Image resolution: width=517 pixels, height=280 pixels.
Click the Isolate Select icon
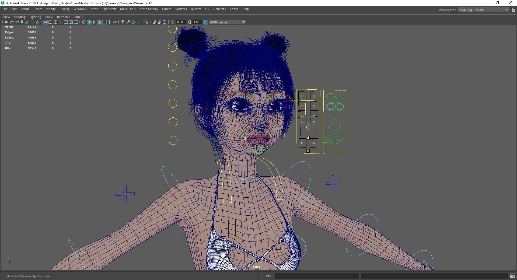tap(146, 22)
